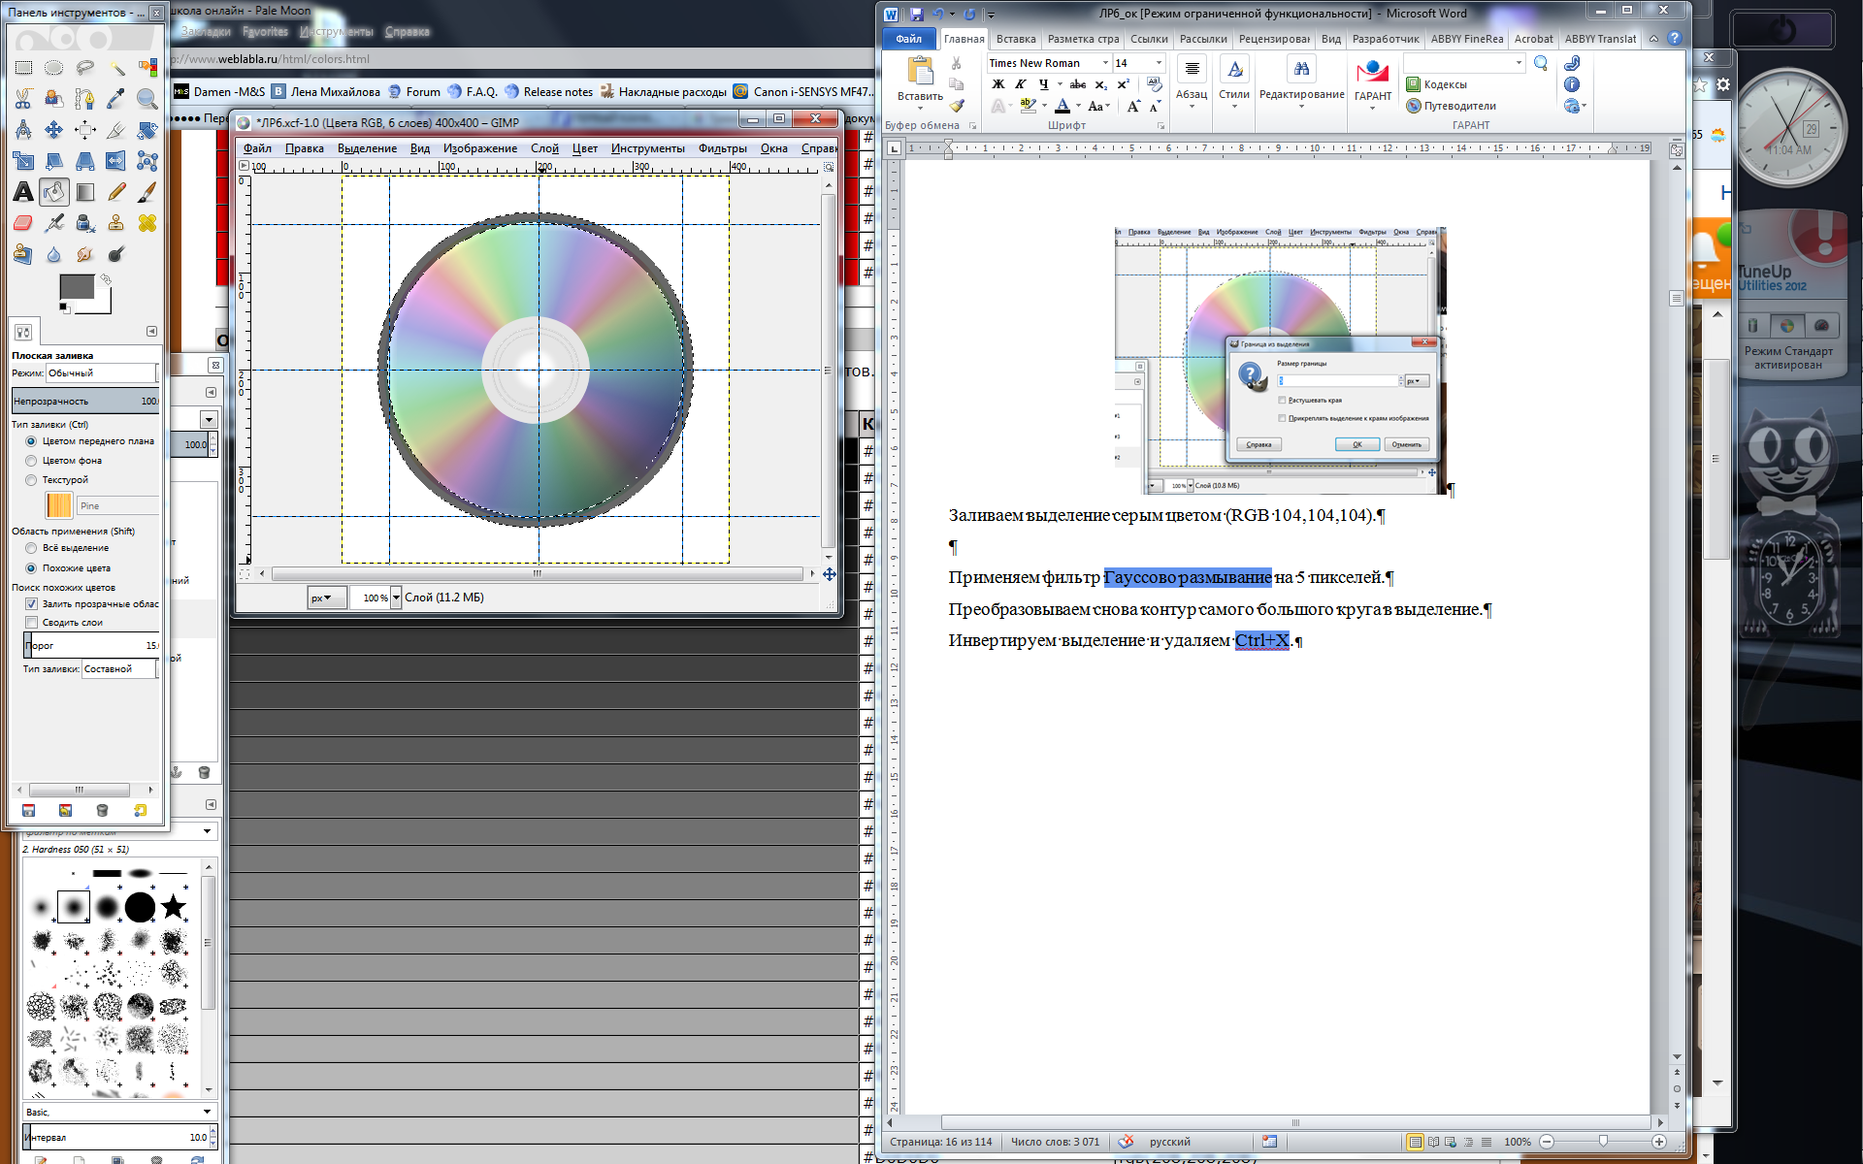Select the Rectangle Select tool in GIMP toolbox
Viewport: 1863px width, 1164px height.
23,68
